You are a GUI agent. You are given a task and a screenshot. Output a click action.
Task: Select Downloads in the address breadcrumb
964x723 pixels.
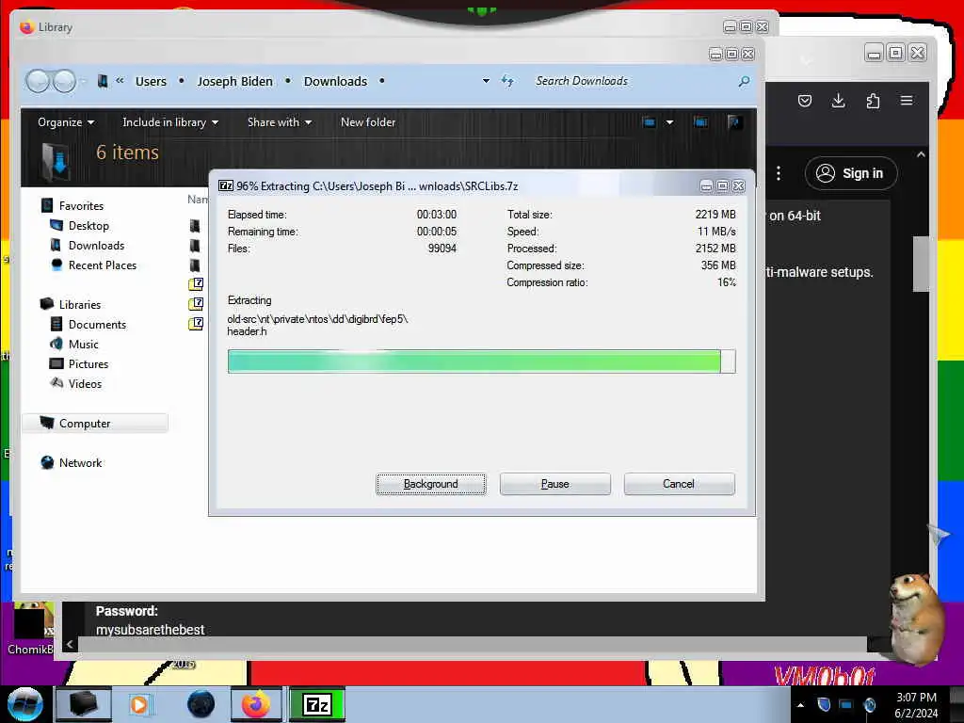(335, 81)
